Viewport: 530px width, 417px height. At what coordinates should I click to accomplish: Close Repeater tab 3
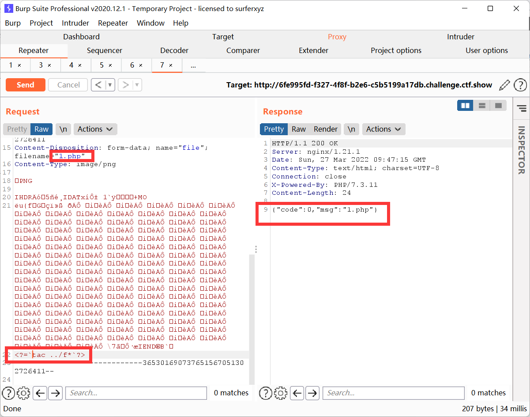pyautogui.click(x=49, y=65)
